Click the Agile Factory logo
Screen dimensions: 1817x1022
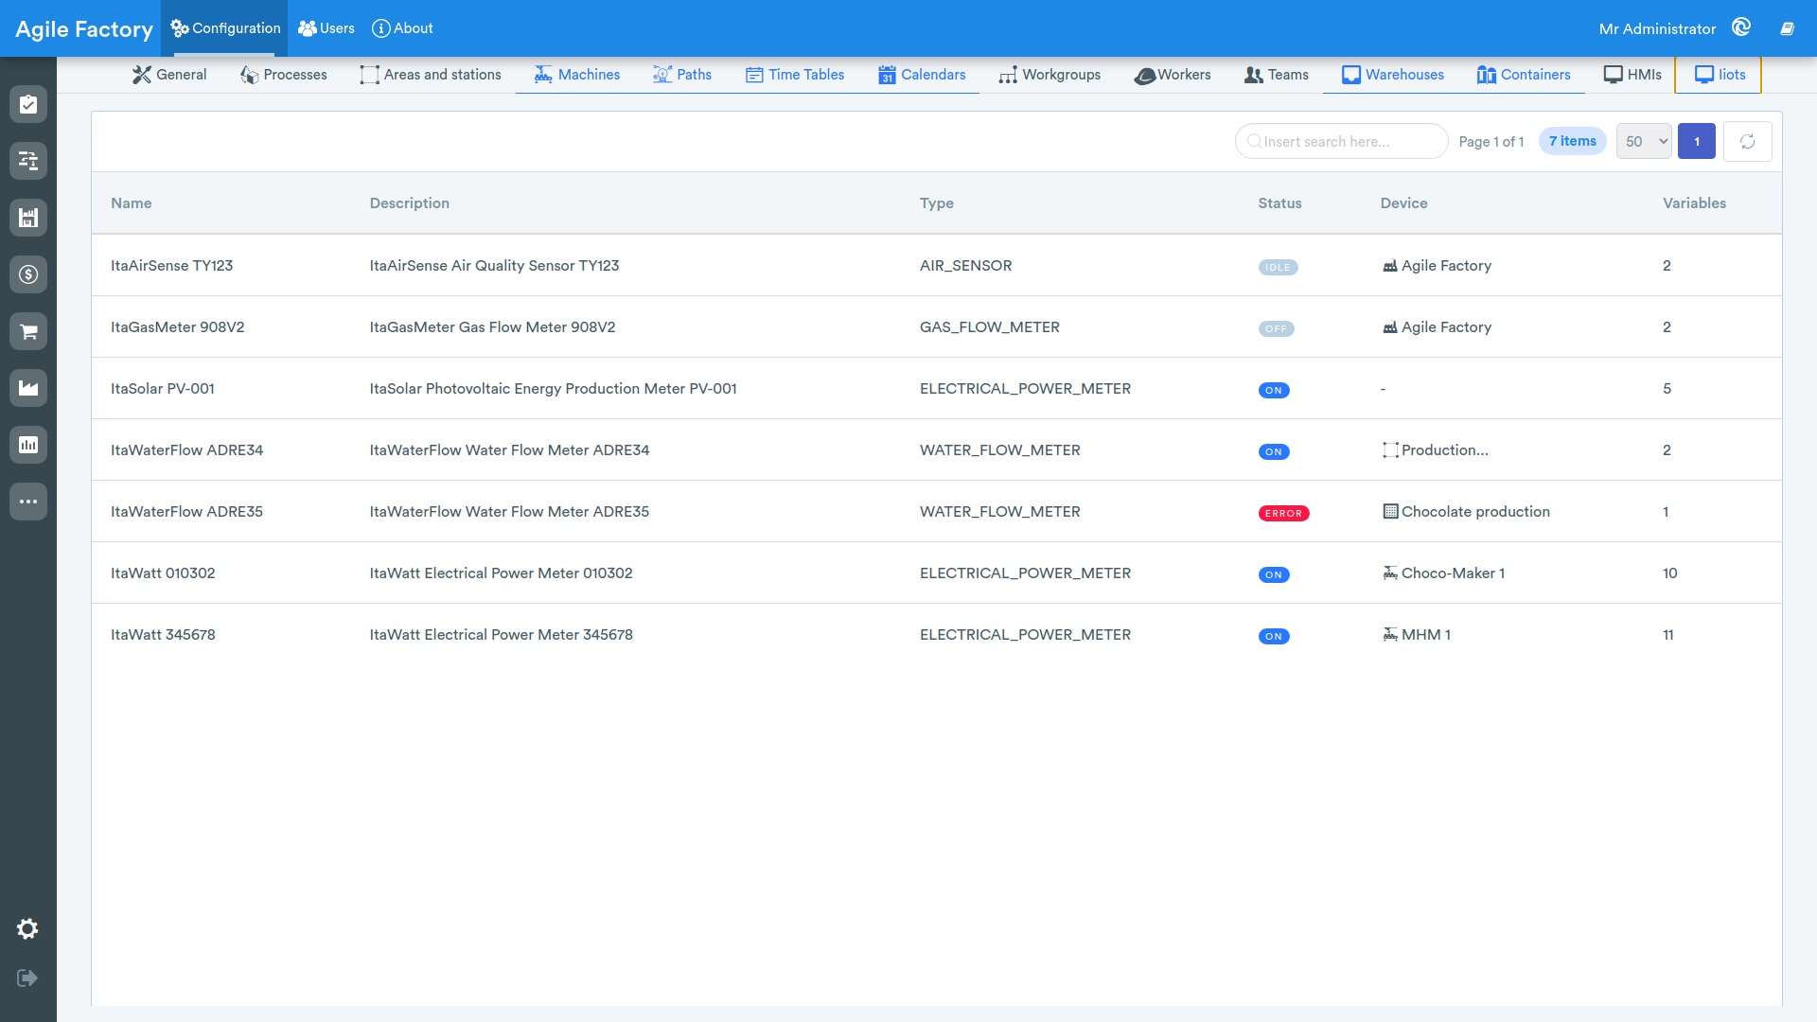[83, 29]
